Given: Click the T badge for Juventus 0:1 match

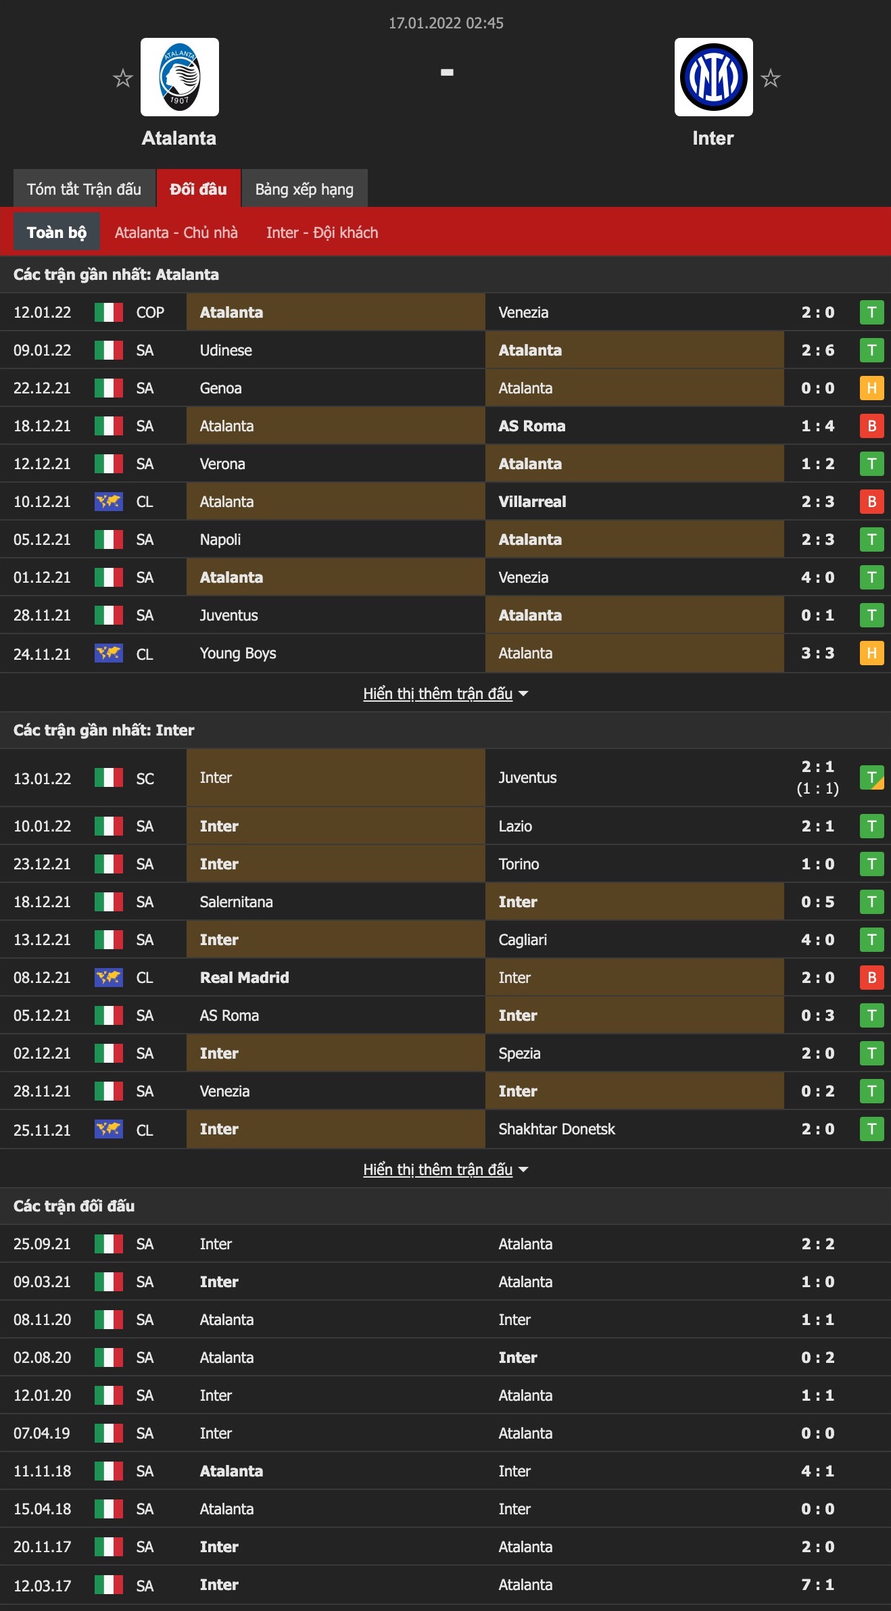Looking at the screenshot, I should (x=872, y=615).
